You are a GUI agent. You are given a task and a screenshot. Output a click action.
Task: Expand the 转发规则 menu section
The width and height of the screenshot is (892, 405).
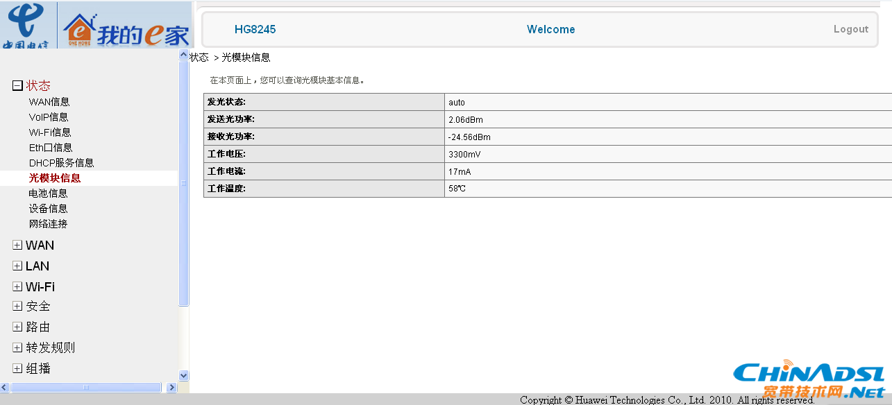17,348
